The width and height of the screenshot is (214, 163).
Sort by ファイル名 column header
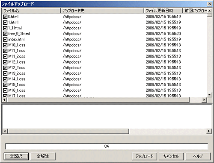(31, 11)
